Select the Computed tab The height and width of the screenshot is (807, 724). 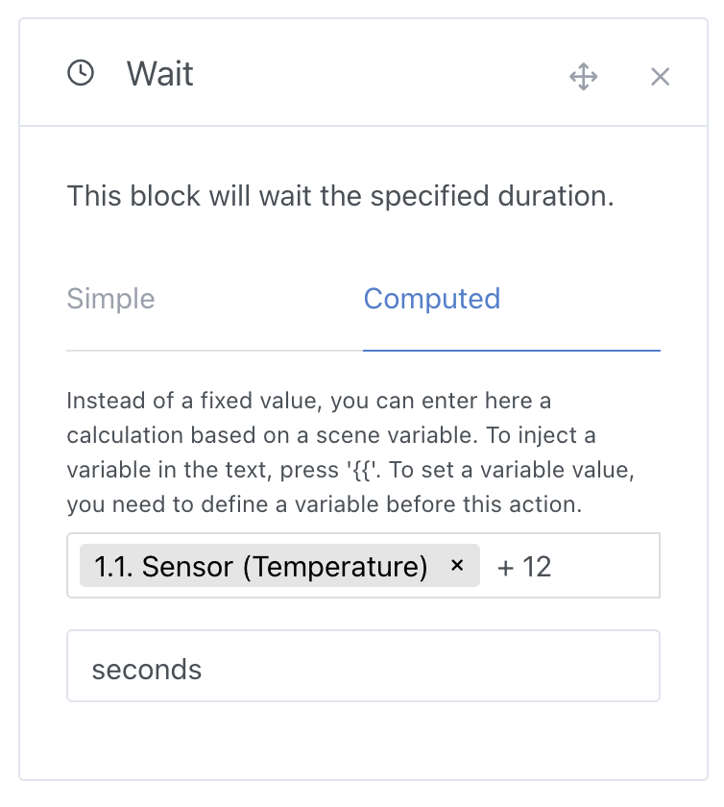tap(432, 299)
